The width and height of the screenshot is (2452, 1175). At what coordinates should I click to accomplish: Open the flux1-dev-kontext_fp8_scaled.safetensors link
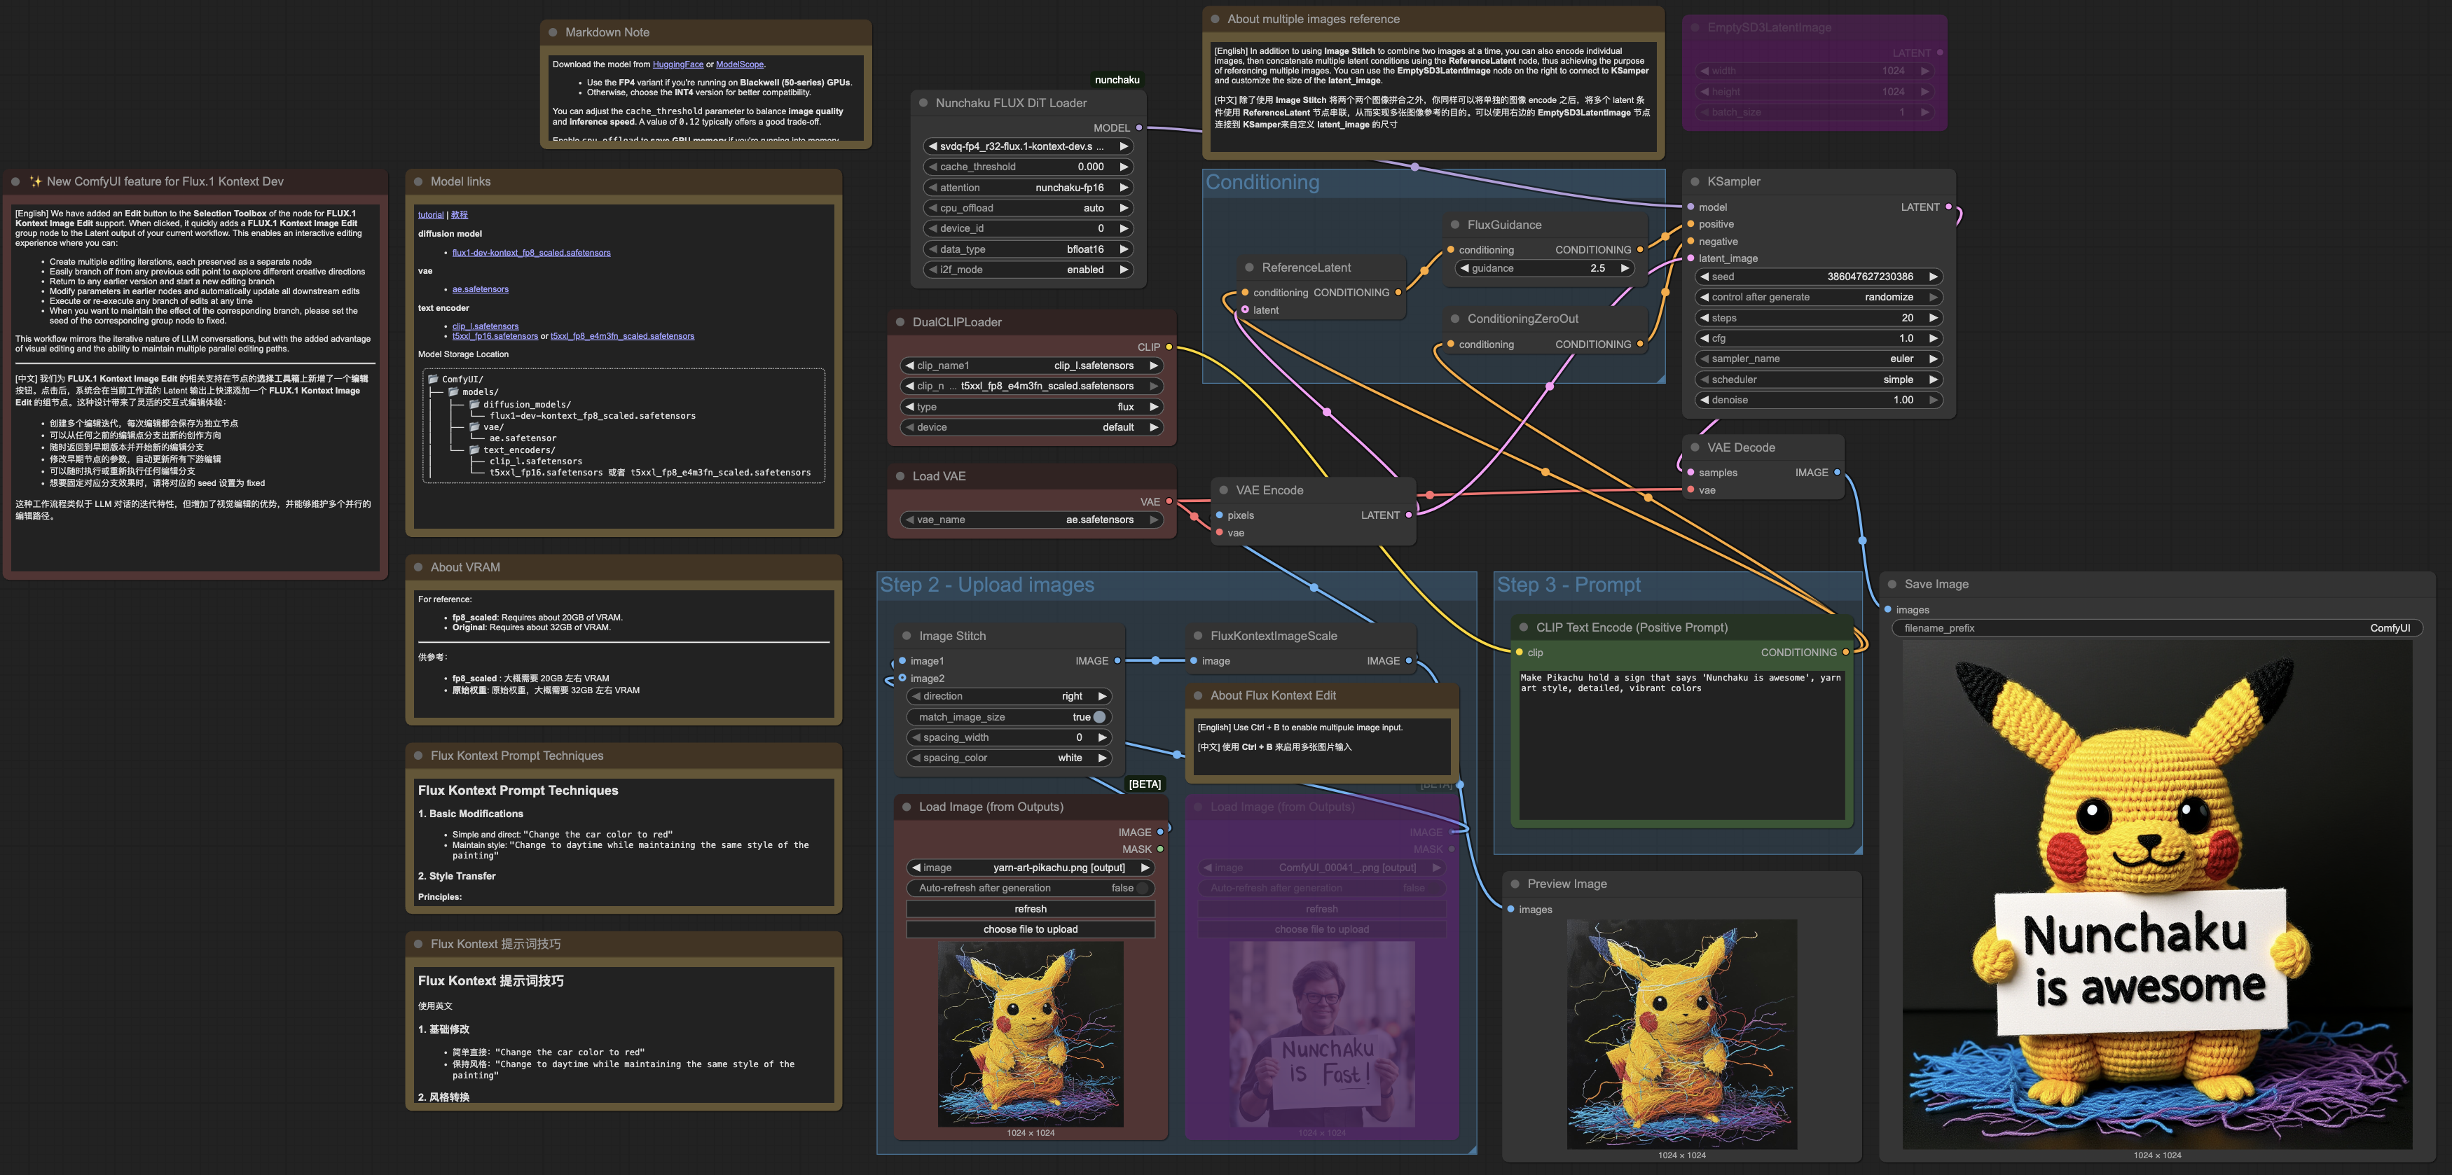click(x=531, y=253)
